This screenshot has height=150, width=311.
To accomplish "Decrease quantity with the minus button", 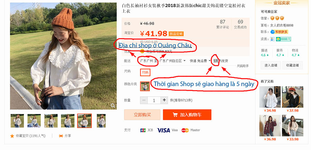I will pyautogui.click(x=144, y=100).
